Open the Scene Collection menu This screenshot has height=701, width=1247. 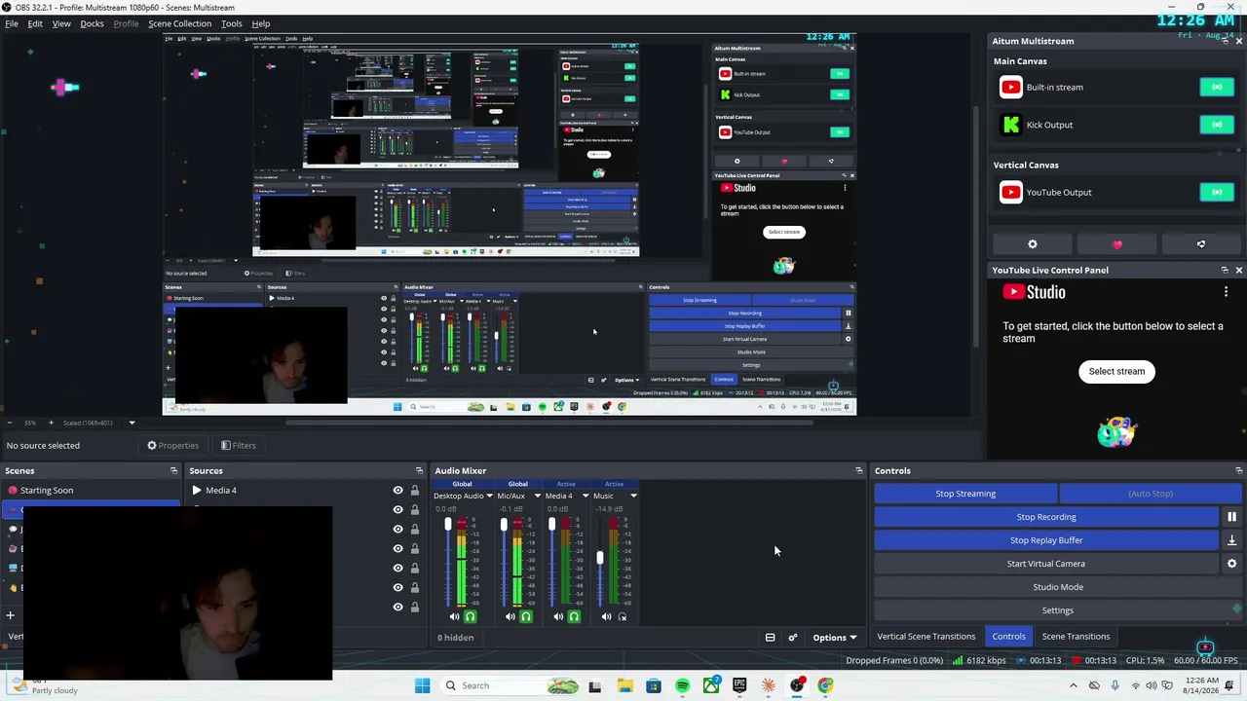[x=179, y=23]
